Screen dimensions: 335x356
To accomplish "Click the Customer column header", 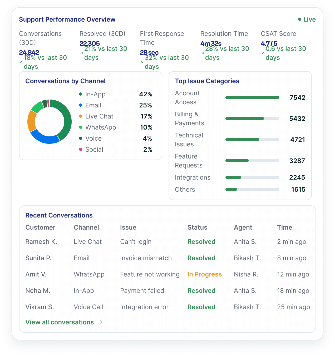I will (x=40, y=227).
